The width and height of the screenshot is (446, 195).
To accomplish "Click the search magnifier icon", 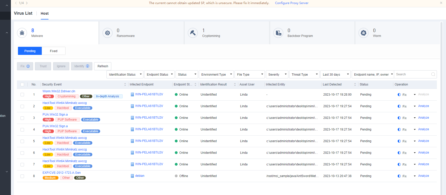I will pos(433,74).
